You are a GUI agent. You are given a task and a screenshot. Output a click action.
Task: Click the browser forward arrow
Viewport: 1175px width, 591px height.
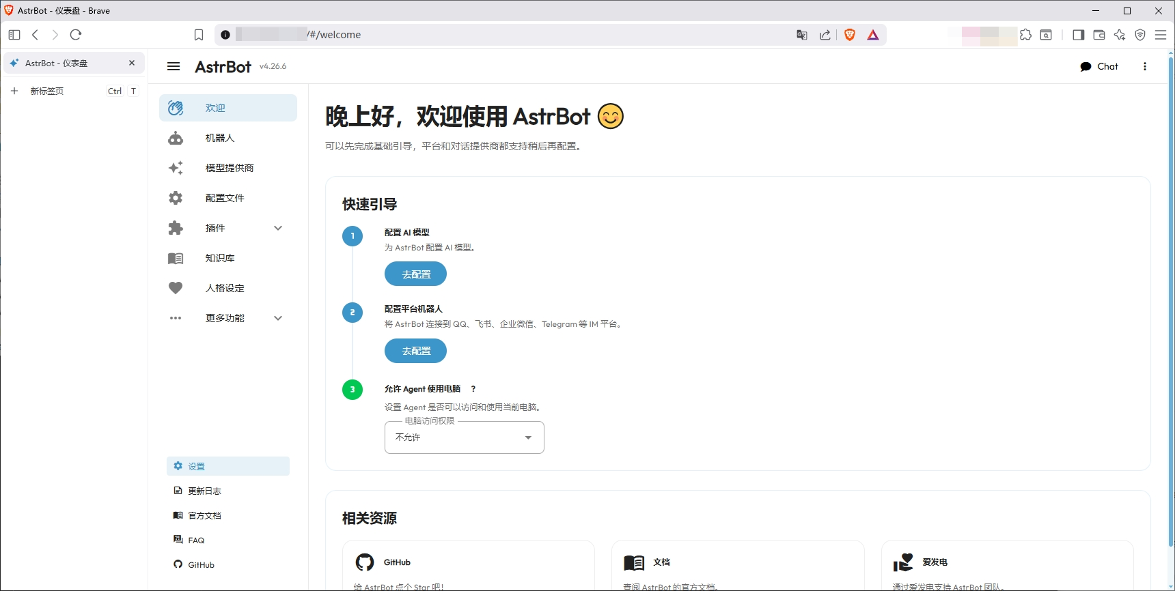(55, 35)
